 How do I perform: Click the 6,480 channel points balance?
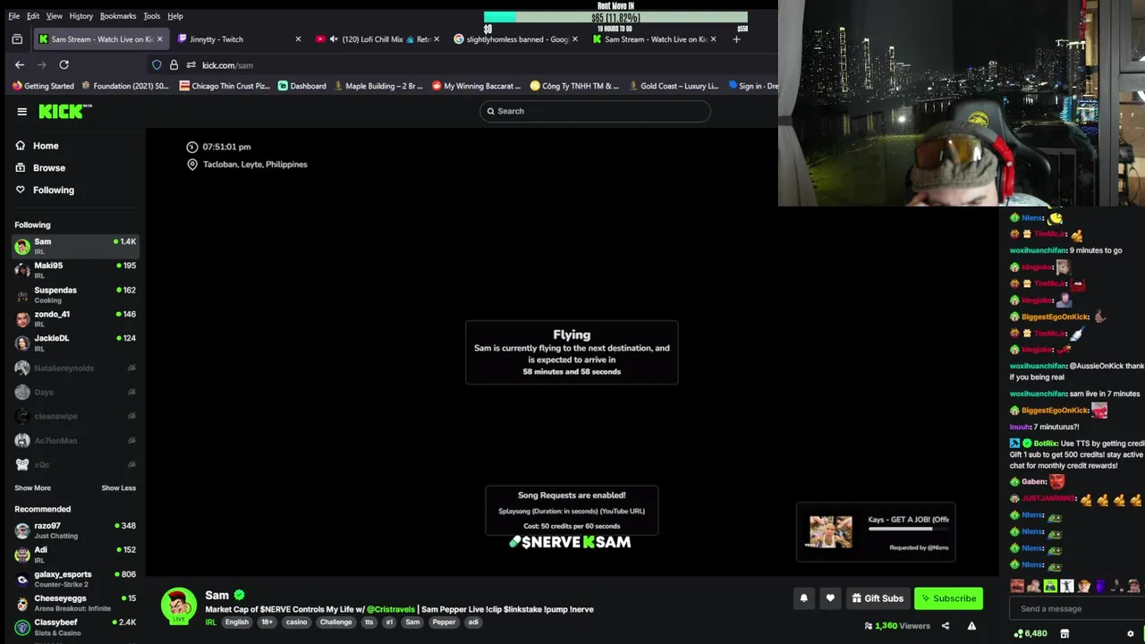[1030, 633]
